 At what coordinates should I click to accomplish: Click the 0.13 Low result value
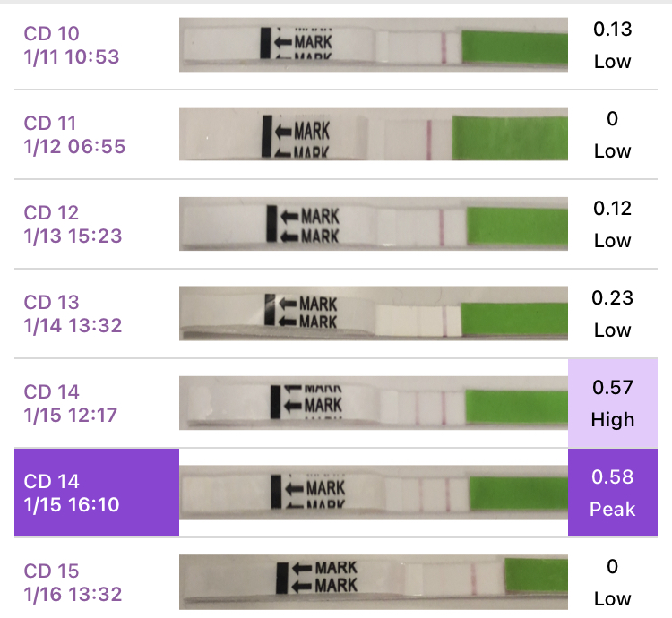[613, 46]
